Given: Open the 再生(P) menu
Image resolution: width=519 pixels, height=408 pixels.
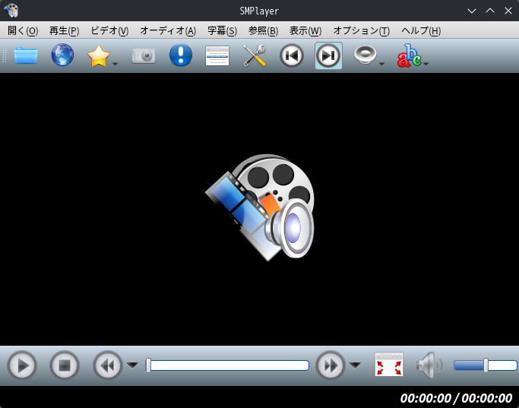Looking at the screenshot, I should (65, 31).
